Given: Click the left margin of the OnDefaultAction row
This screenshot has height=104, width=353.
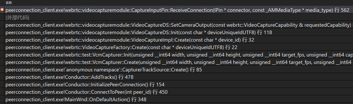Looking at the screenshot, I should pyautogui.click(x=2, y=100).
